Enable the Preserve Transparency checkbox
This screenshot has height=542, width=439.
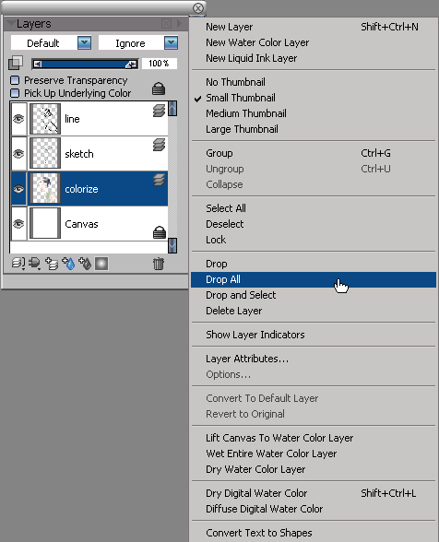pos(15,80)
